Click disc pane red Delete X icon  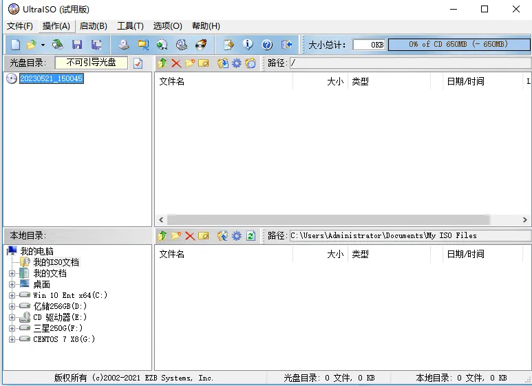(x=176, y=63)
